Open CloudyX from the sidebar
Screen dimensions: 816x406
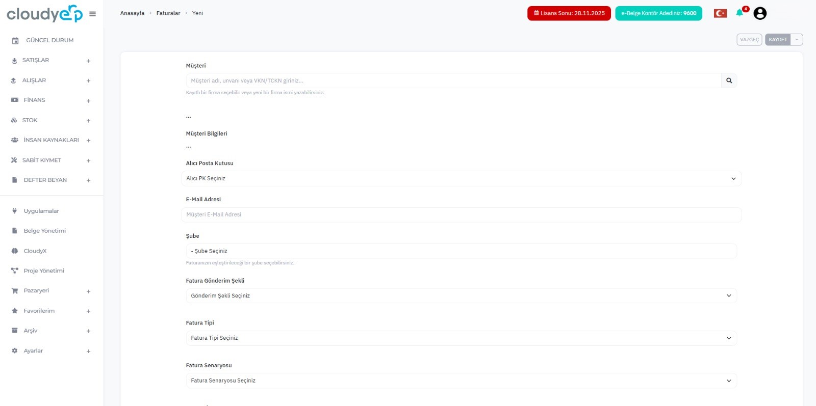[x=35, y=251]
